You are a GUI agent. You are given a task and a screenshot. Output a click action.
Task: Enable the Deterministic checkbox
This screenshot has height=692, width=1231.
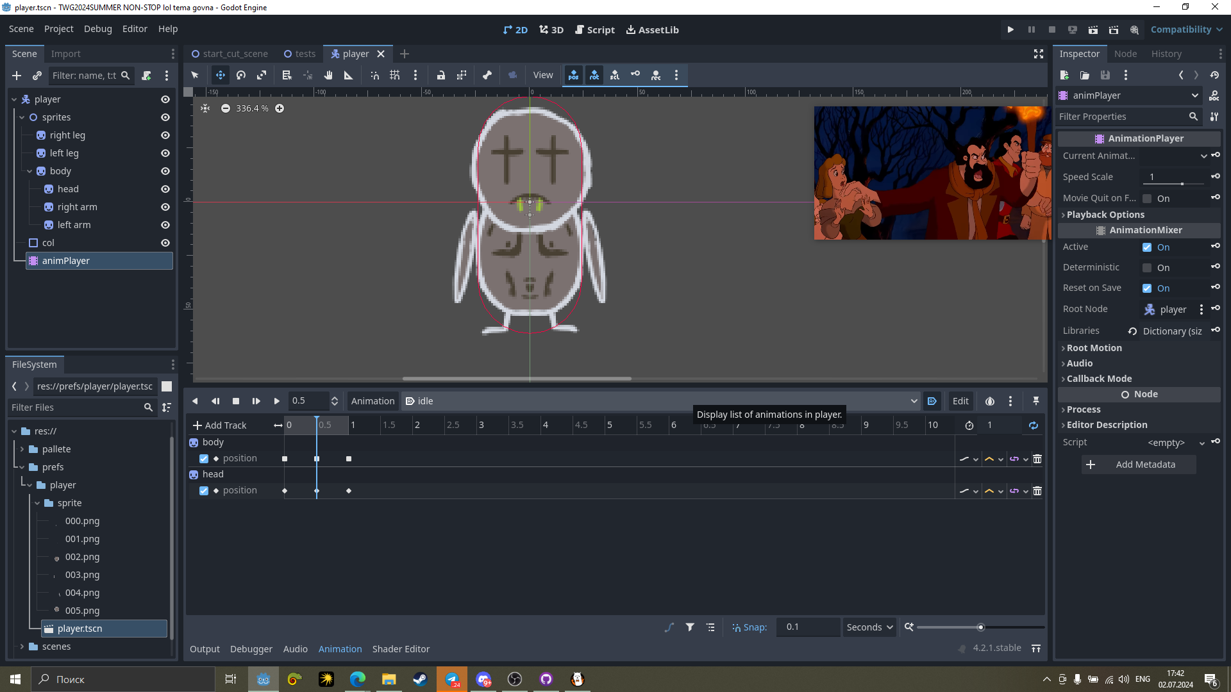click(x=1147, y=268)
